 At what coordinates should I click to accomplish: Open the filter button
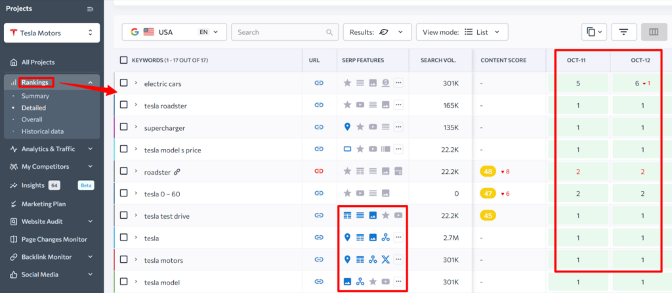click(623, 32)
